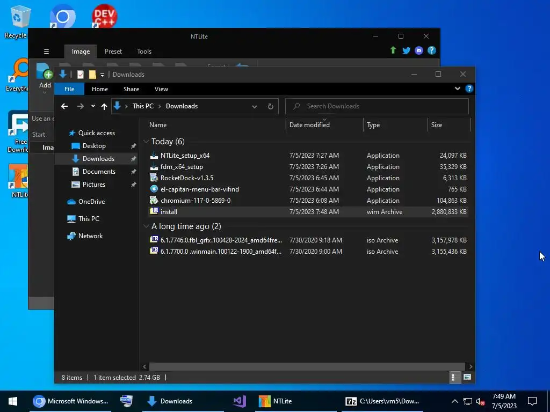Select the RocketDock-v1.3.5 file

click(308, 178)
